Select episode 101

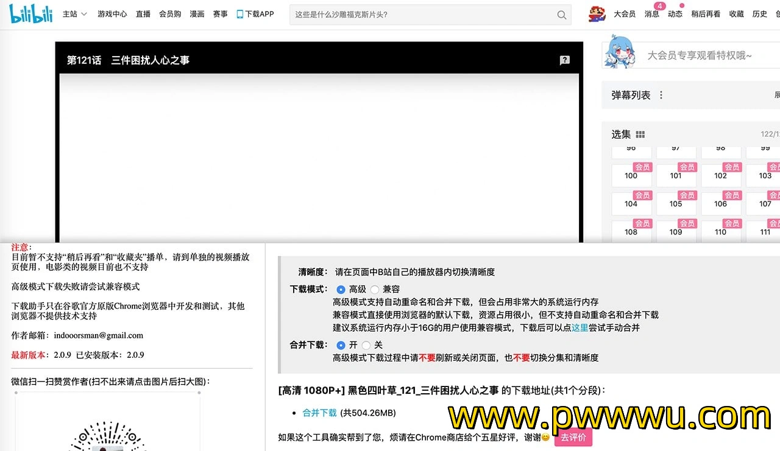[x=676, y=175]
